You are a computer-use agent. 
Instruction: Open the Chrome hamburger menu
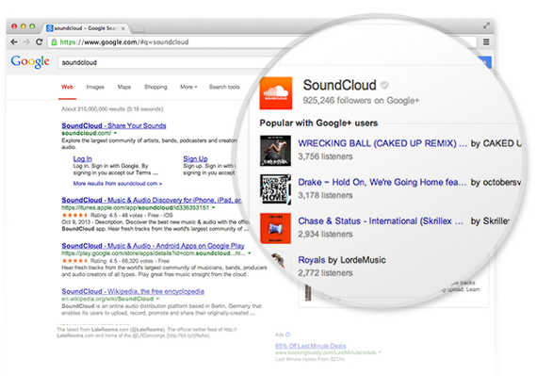[x=486, y=41]
